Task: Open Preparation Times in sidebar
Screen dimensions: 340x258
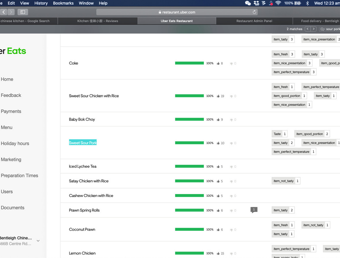Action: coord(20,175)
